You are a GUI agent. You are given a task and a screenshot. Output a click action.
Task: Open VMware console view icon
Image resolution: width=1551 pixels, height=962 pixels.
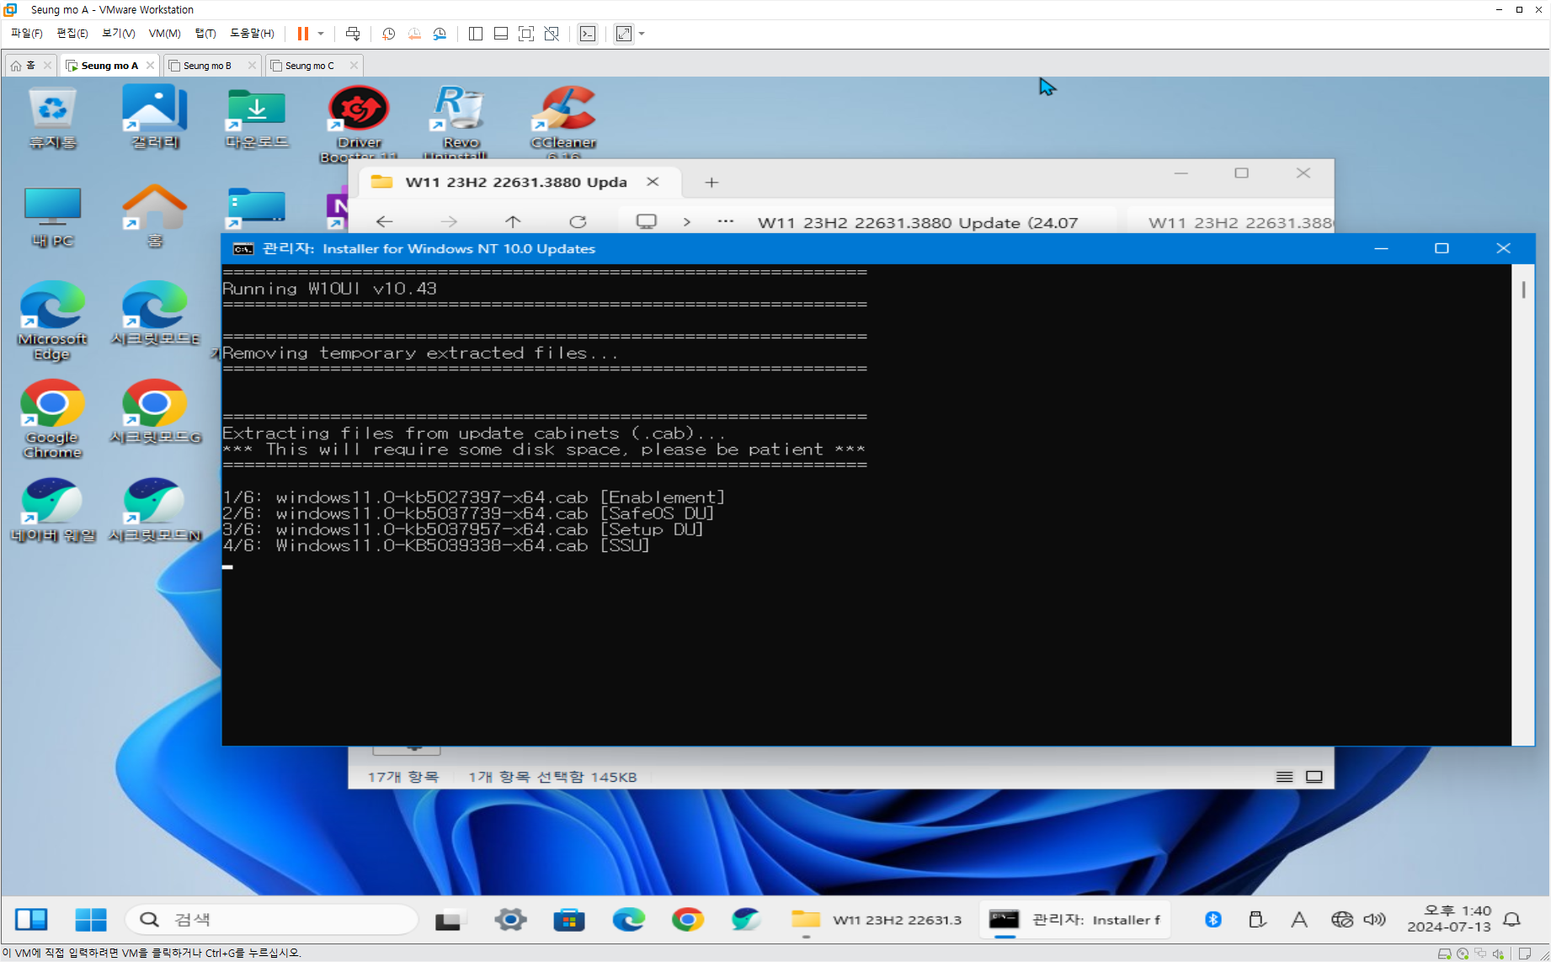point(588,34)
